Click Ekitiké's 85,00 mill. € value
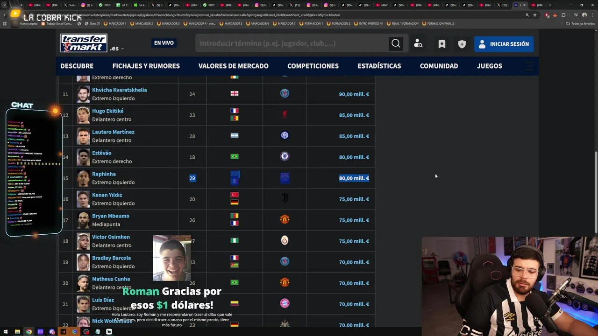The image size is (598, 336). [x=354, y=115]
